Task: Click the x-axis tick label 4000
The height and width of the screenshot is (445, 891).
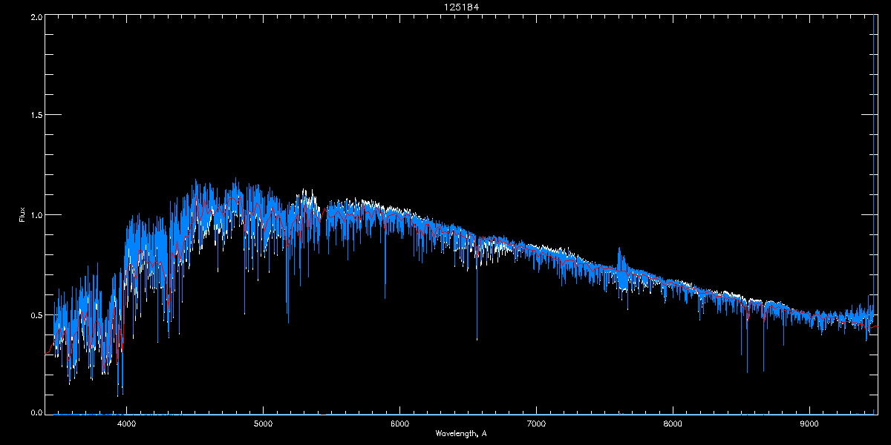Action: click(x=127, y=424)
